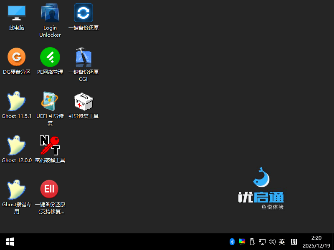The width and height of the screenshot is (334, 250).
Task: Open the volume control in the tray
Action: [x=272, y=242]
